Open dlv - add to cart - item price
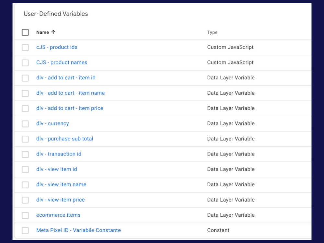324x243 pixels. point(70,108)
